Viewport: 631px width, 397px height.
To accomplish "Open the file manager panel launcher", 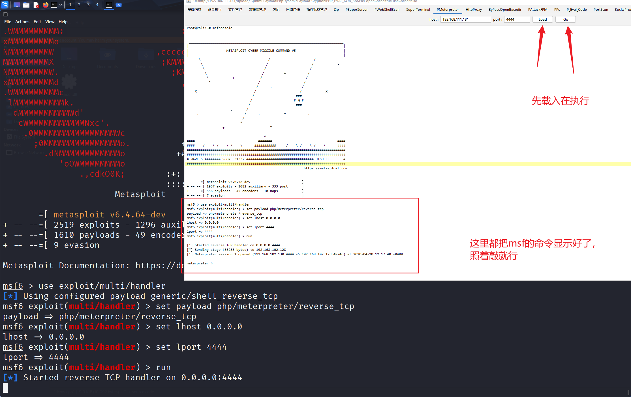I will point(26,5).
